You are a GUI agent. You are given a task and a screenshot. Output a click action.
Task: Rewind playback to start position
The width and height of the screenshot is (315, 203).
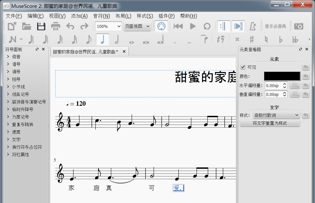(x=178, y=27)
